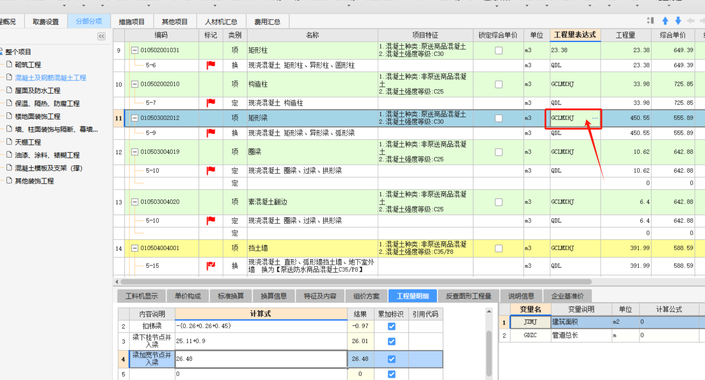
Task: Click the left scroll arrow of the horizontal scrollbar
Action: click(x=117, y=282)
